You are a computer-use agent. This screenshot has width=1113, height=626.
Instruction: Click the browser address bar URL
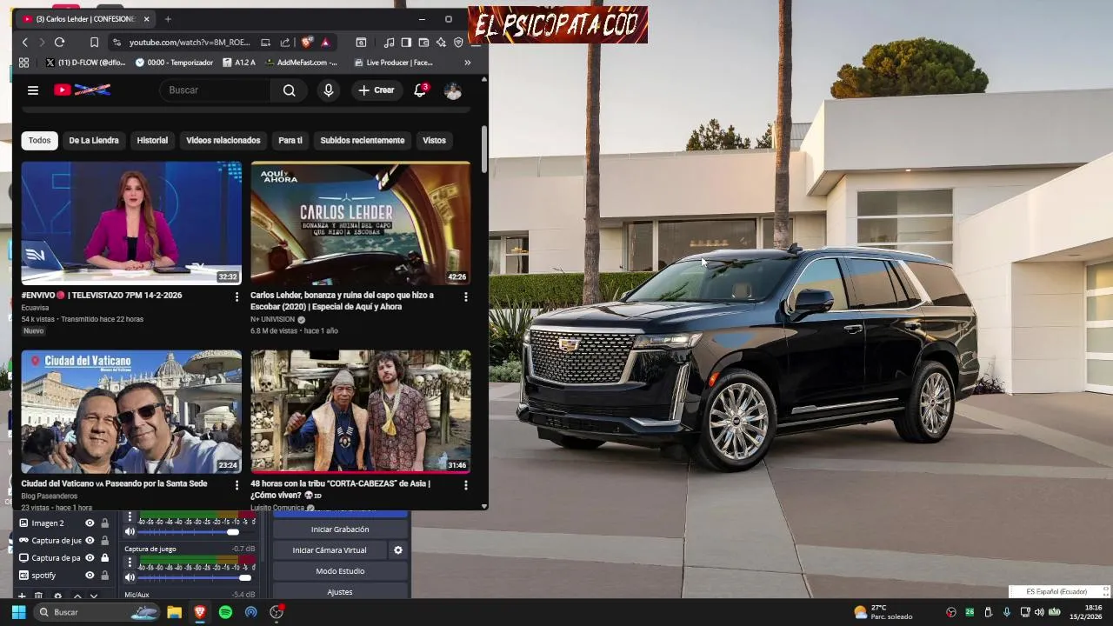click(x=190, y=42)
